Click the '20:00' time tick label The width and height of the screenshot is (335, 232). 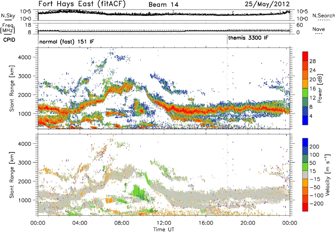click(x=247, y=223)
